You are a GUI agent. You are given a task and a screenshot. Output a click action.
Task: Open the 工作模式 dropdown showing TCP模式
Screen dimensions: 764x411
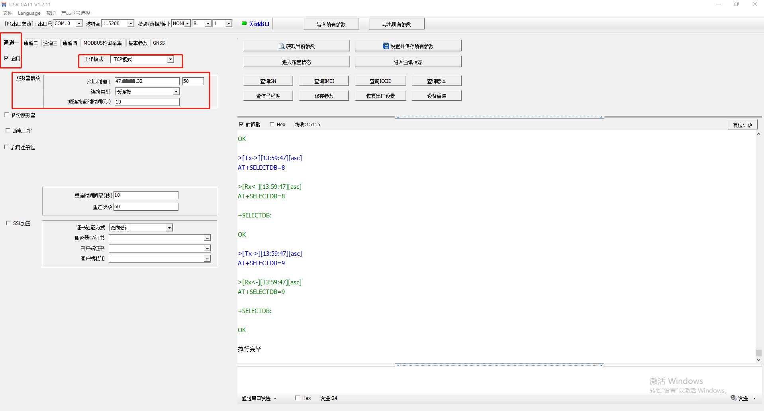pos(170,59)
